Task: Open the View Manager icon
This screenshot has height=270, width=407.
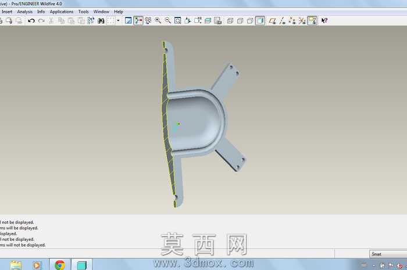Action: (x=218, y=21)
